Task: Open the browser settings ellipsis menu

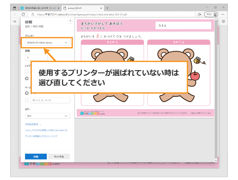Action: (x=223, y=14)
